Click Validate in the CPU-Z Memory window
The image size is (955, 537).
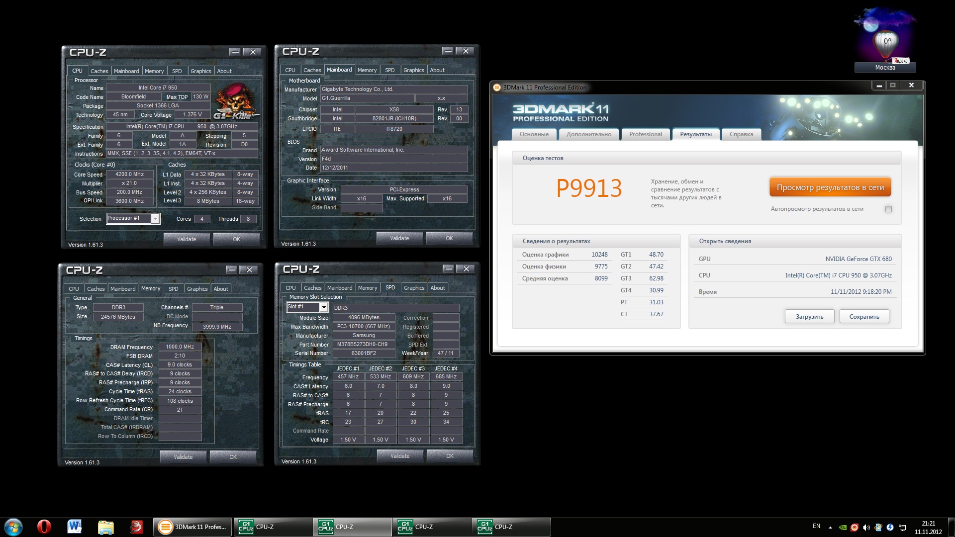pyautogui.click(x=183, y=457)
